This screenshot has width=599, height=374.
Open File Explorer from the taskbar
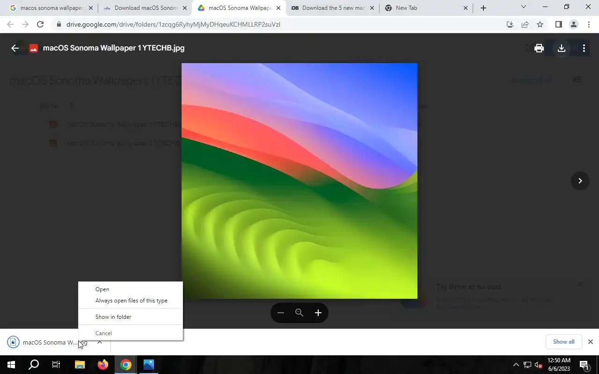80,365
